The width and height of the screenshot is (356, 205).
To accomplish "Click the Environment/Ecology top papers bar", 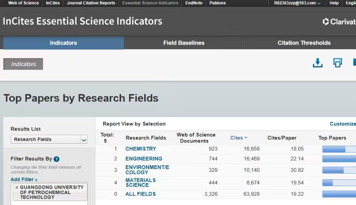I will coord(339,170).
